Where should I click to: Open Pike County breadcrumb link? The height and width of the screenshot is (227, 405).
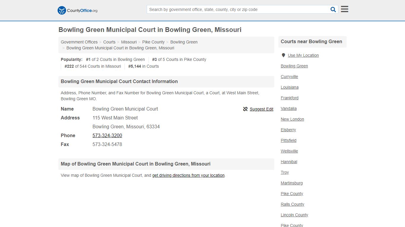click(153, 42)
